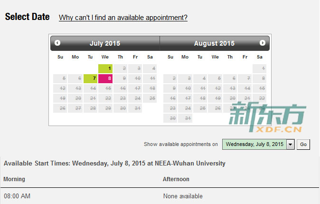
Task: Choose the 08:00 AM morning start time
Action: tap(17, 196)
